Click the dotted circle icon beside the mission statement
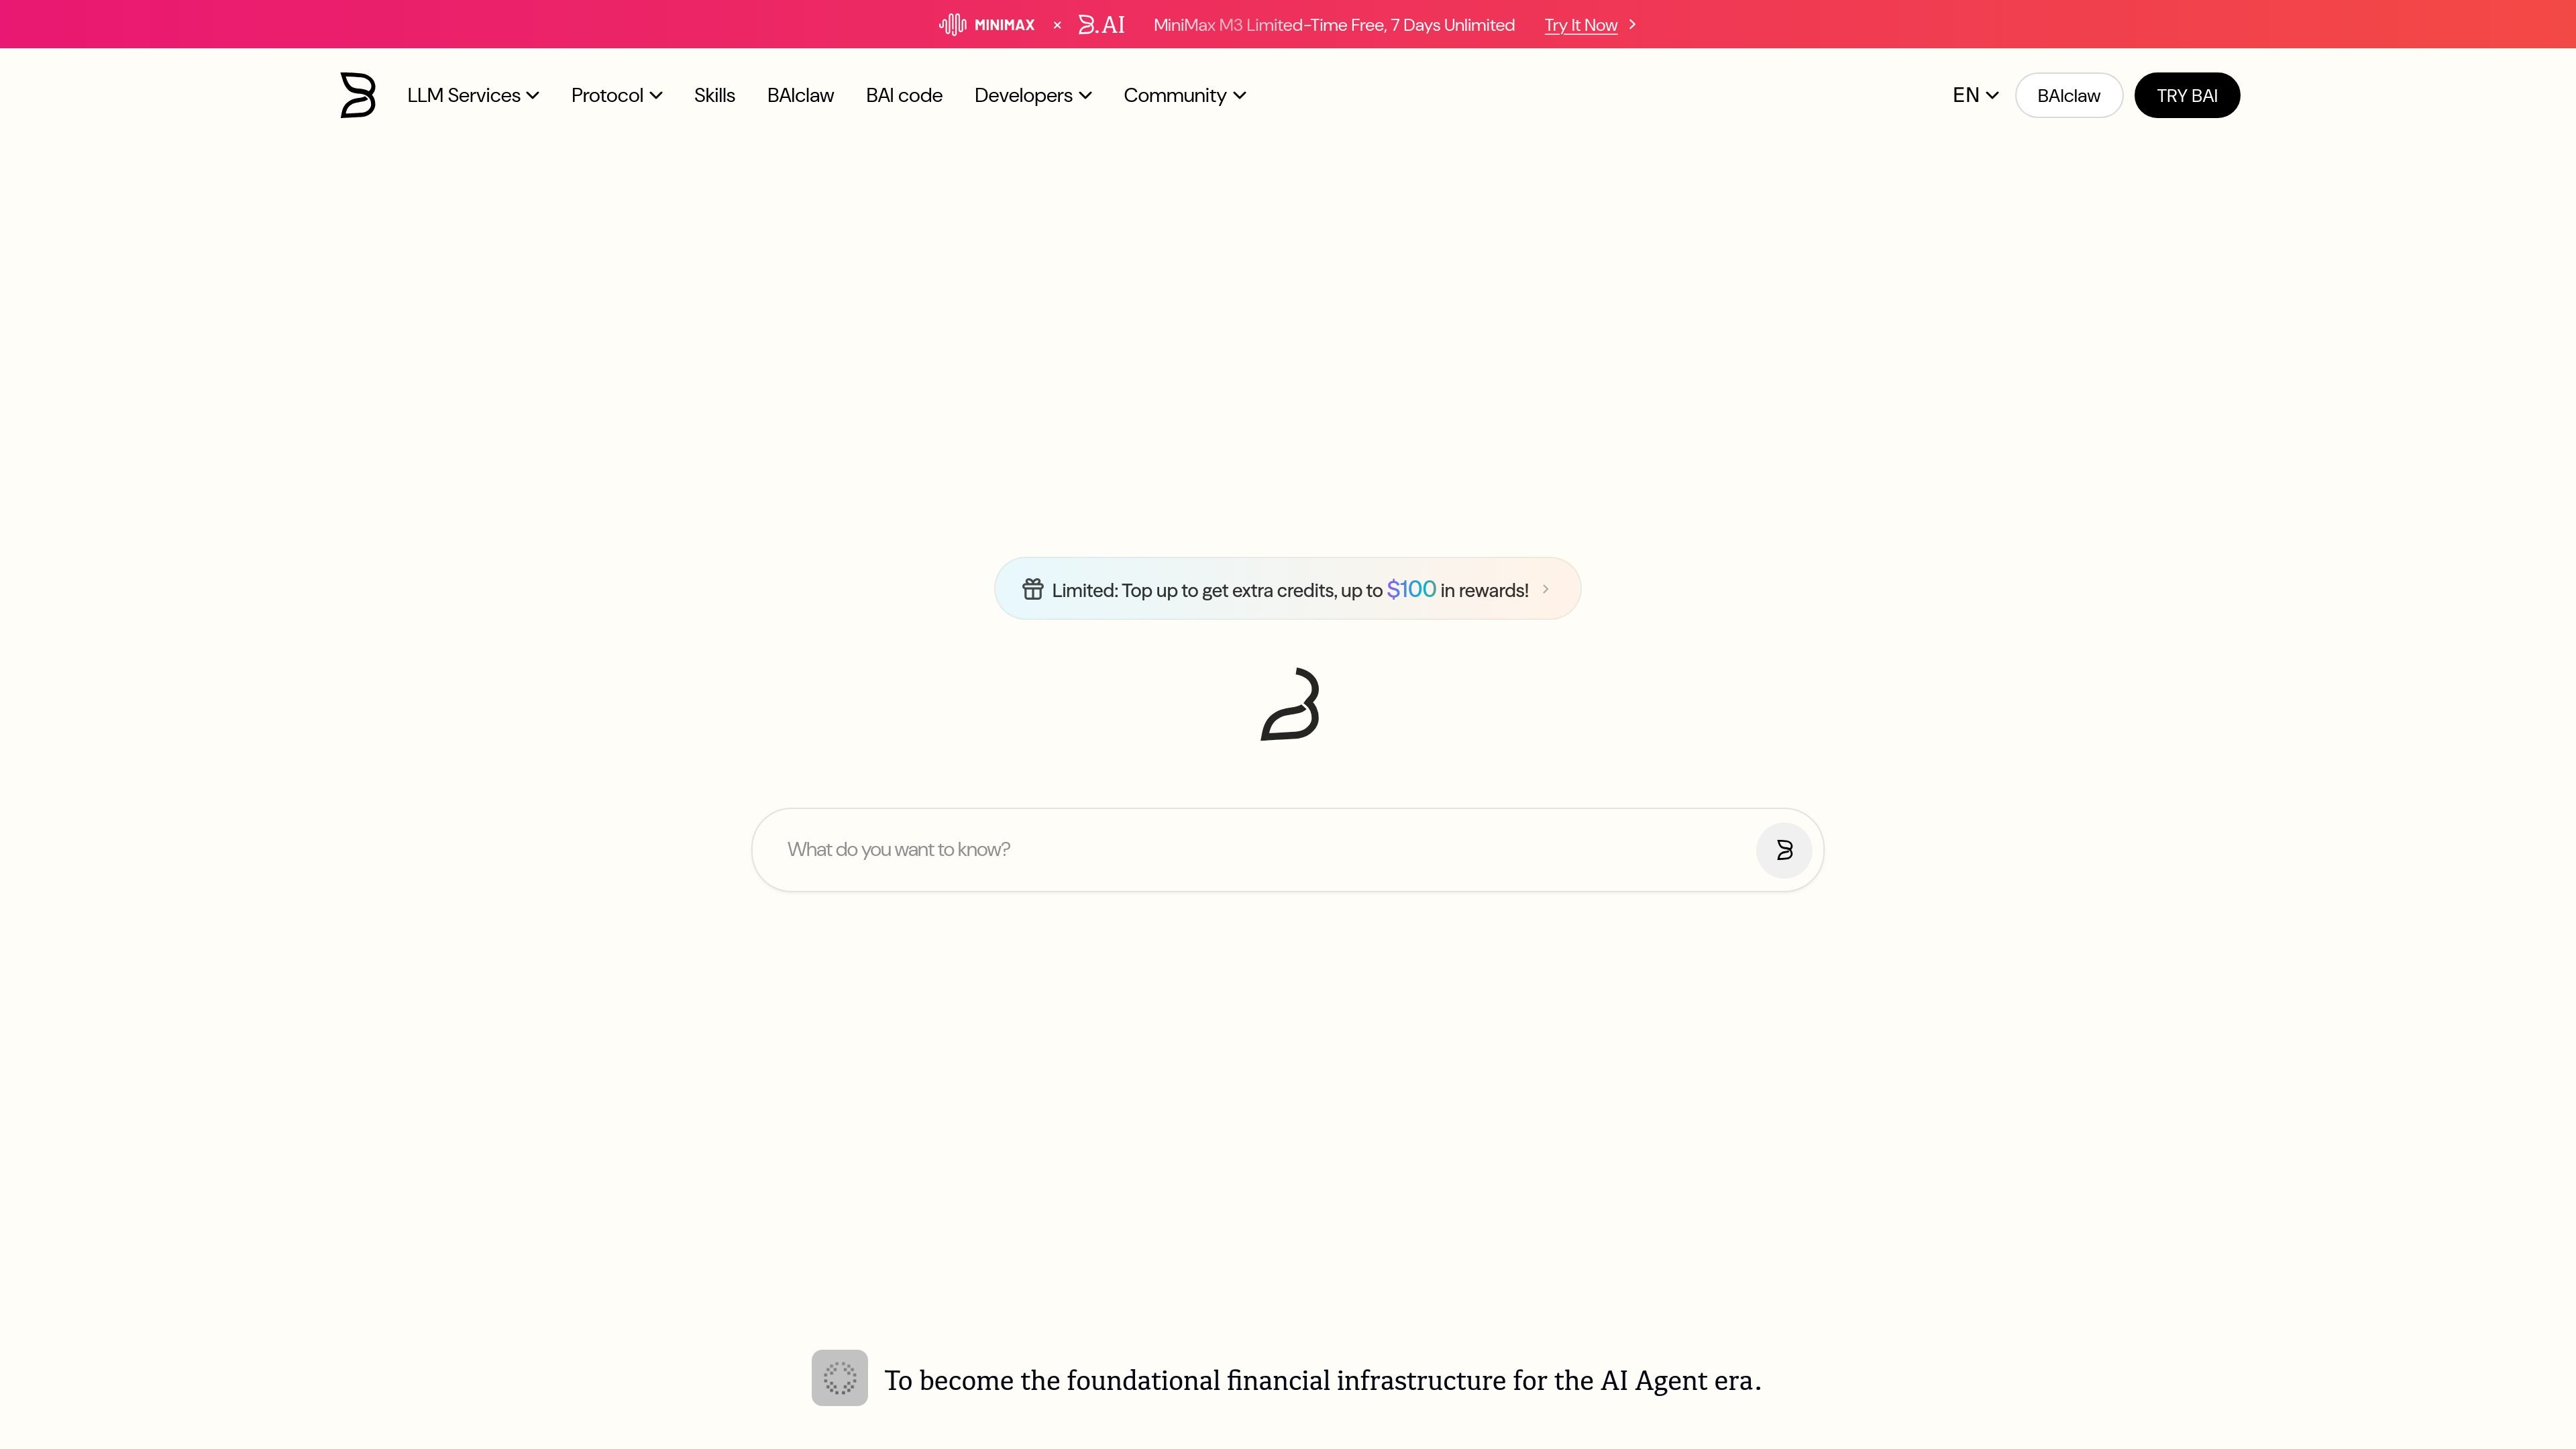 tap(840, 1378)
